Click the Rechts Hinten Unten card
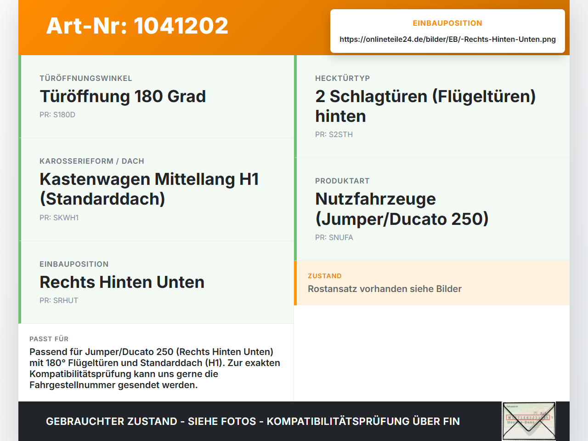 click(156, 282)
